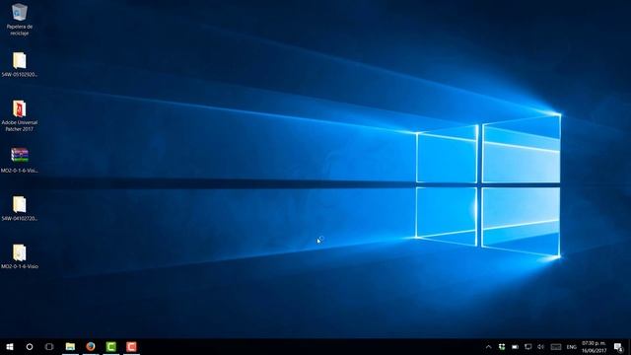Switch to the red Camtasia taskbar app

tap(131, 346)
